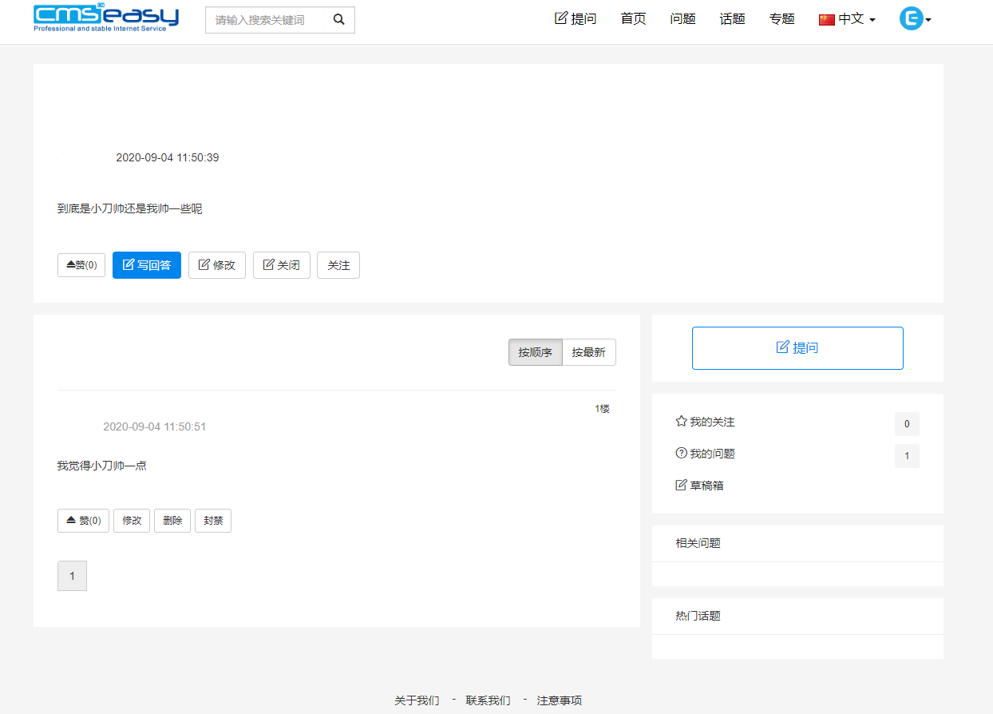The image size is (993, 714).
Task: Expand the 中文 language dropdown
Action: (x=848, y=19)
